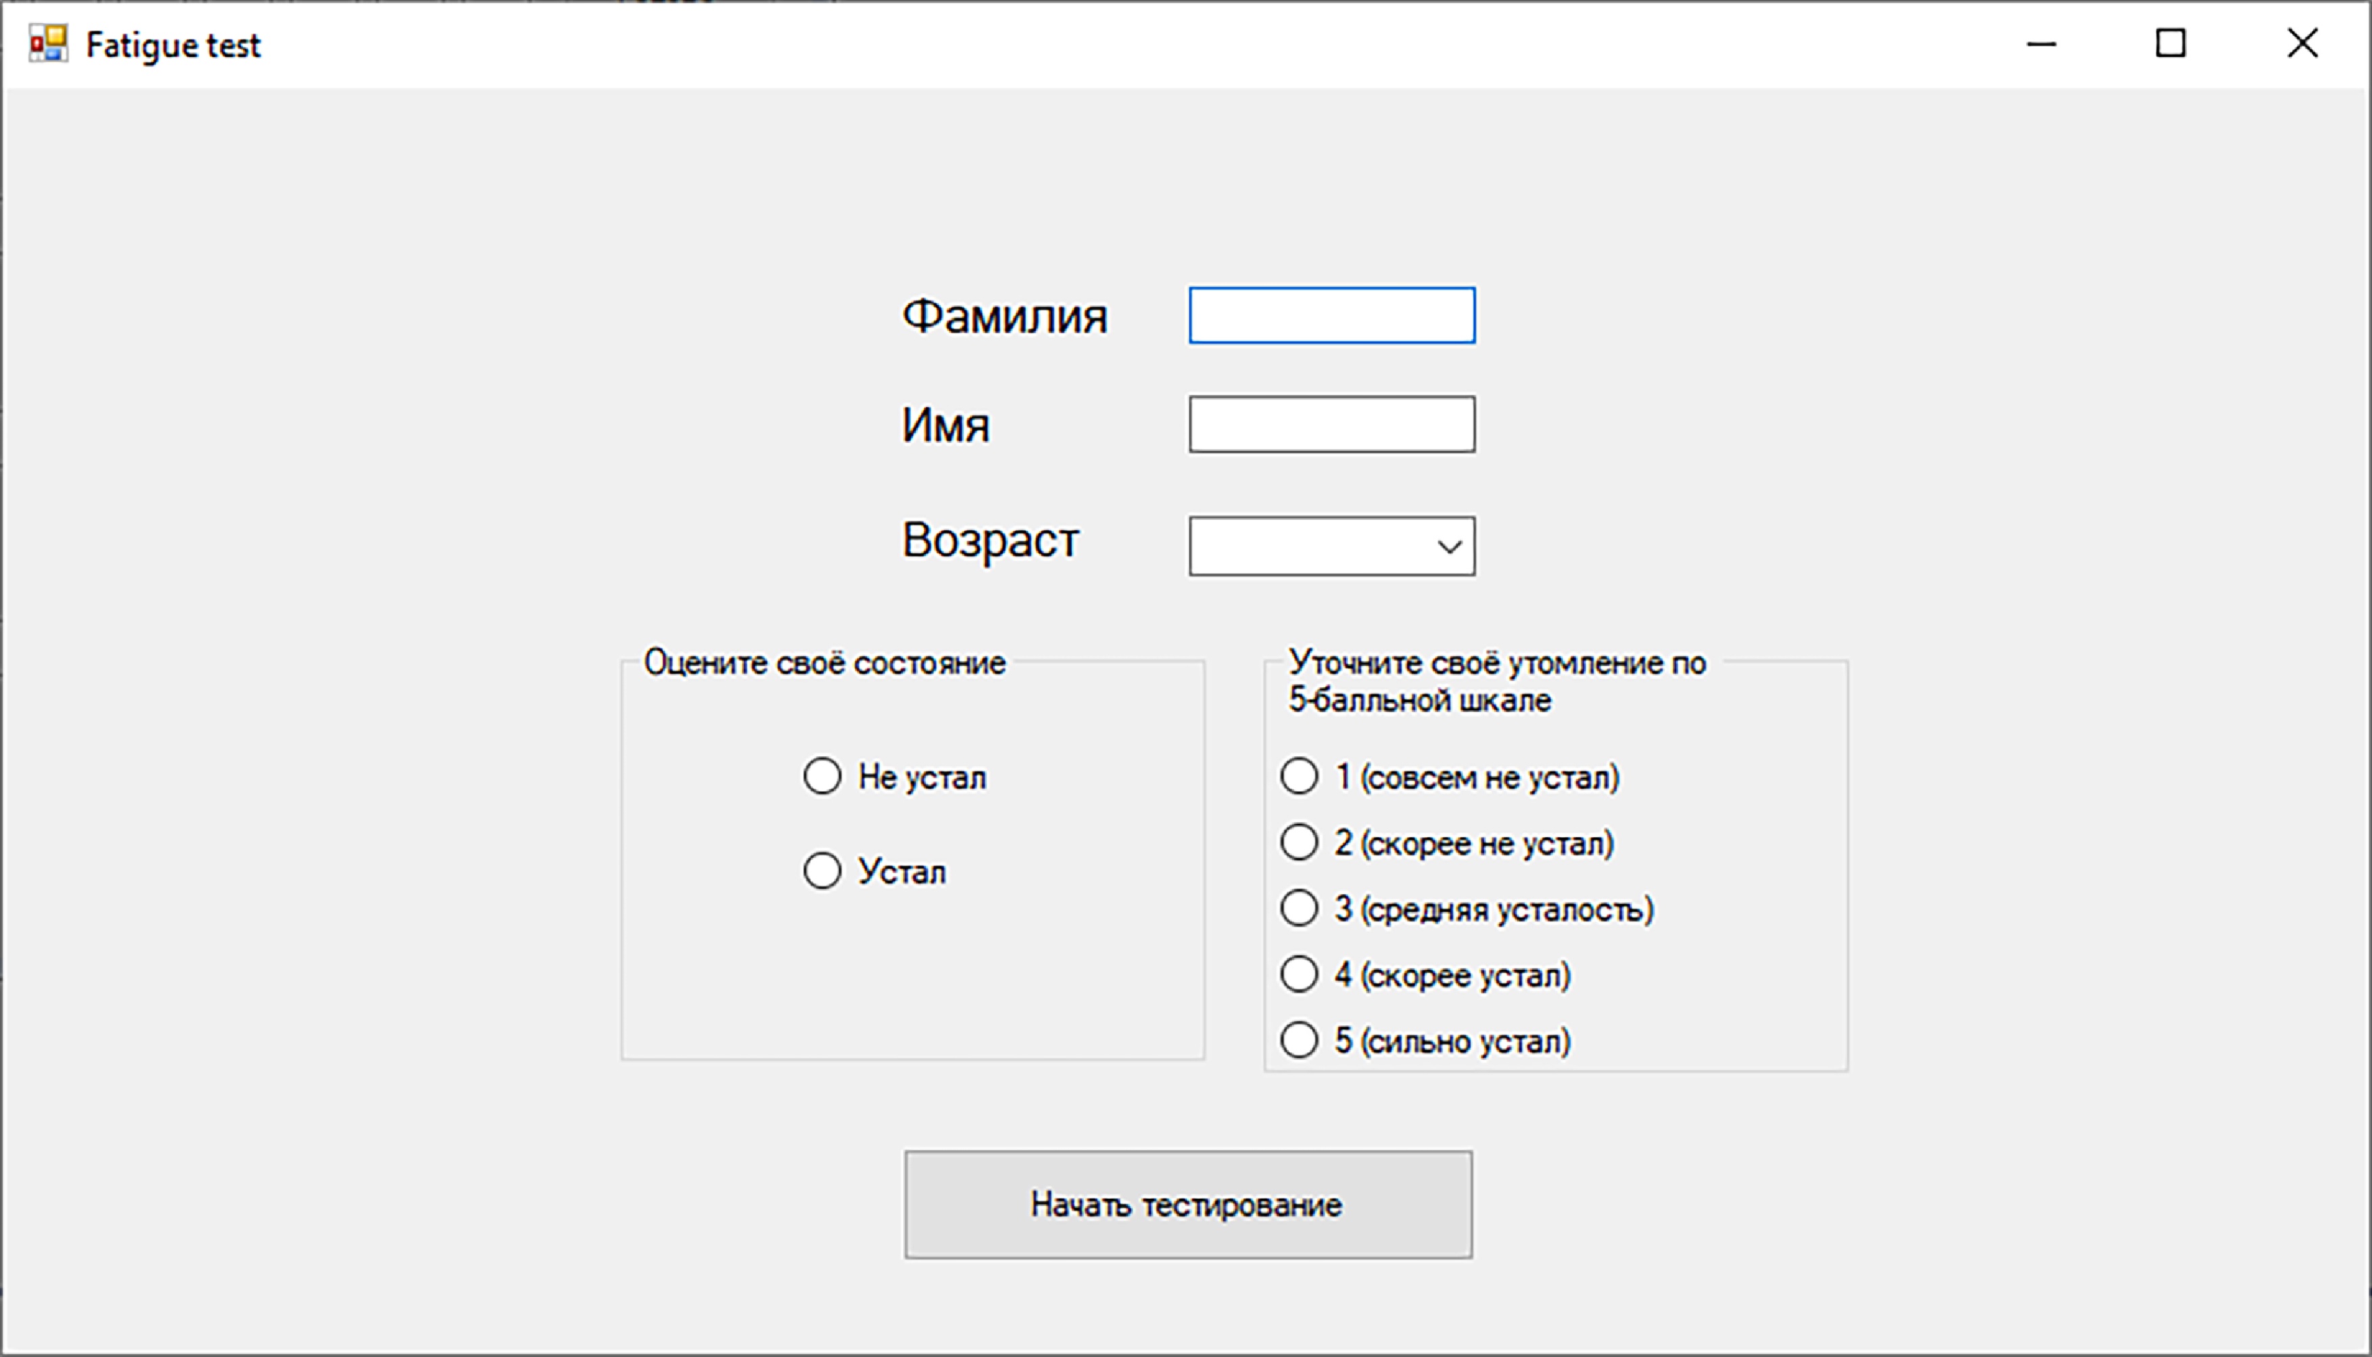Click the Фамилия label
The image size is (2372, 1357).
[1004, 317]
